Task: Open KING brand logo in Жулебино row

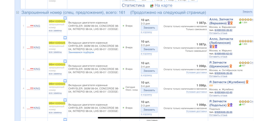Action: (x=30, y=89)
